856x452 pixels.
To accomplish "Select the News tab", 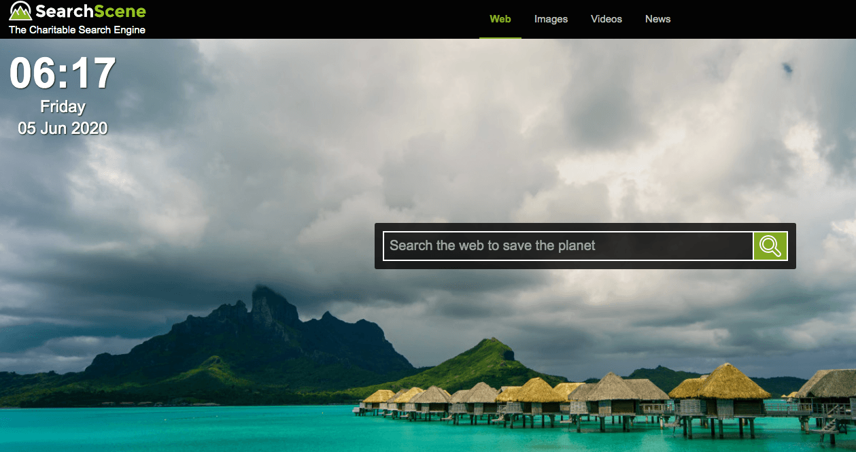I will point(658,19).
